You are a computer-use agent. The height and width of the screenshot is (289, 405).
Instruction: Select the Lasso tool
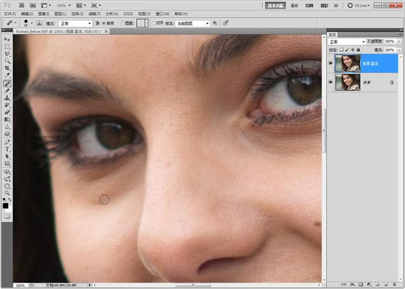(7, 54)
